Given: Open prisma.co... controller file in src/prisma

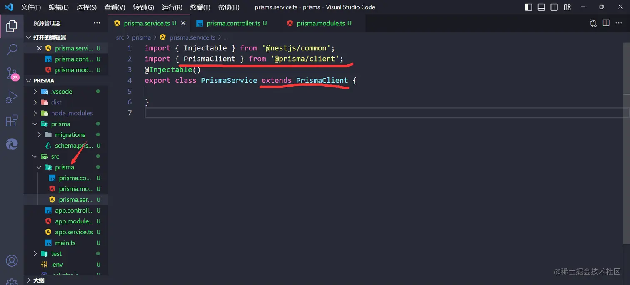Looking at the screenshot, I should pyautogui.click(x=66, y=178).
